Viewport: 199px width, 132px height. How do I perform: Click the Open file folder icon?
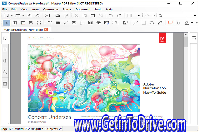click(18, 15)
